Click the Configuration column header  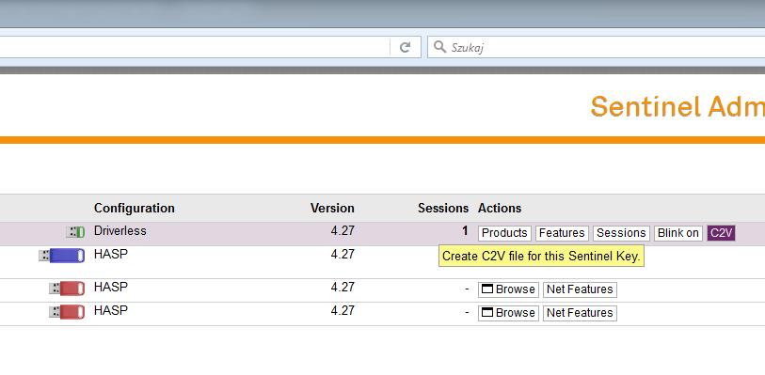[135, 208]
